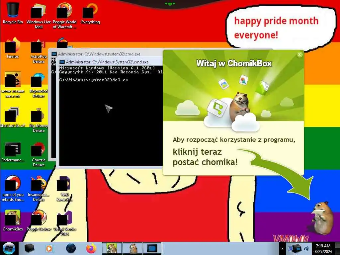Open the ChomikBox desktop shortcut

[x=13, y=220]
